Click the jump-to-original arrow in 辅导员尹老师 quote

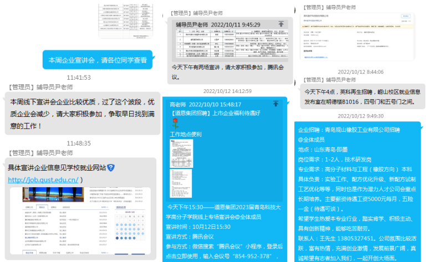coord(281,24)
